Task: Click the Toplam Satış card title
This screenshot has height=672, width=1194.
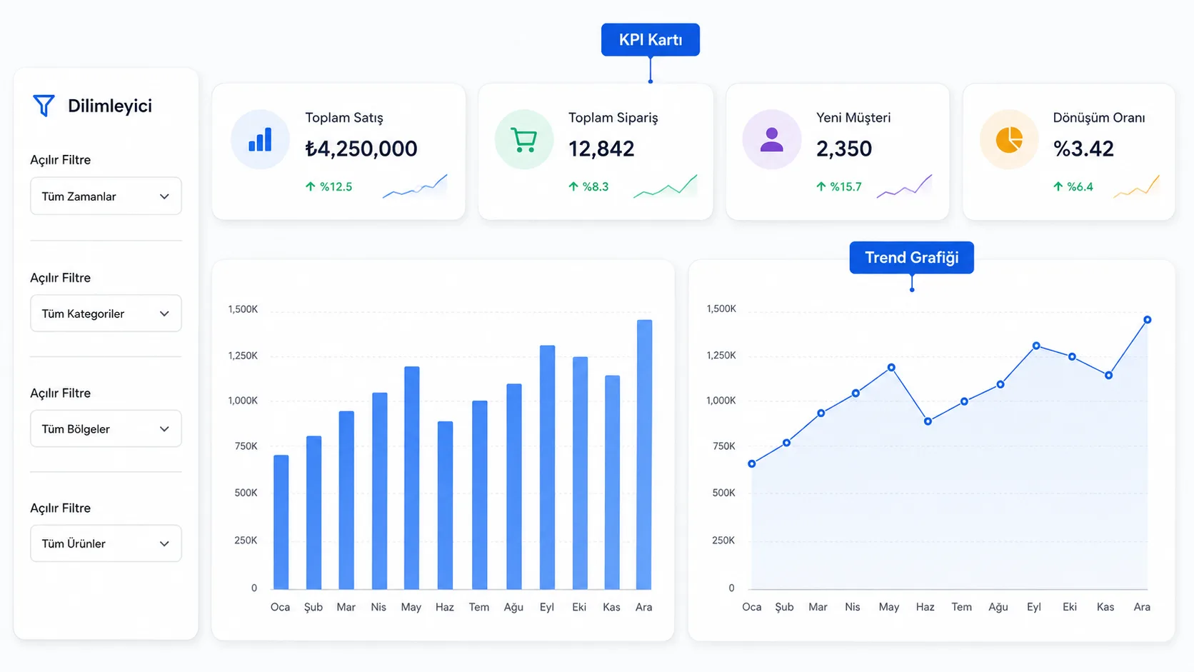Action: (x=344, y=118)
